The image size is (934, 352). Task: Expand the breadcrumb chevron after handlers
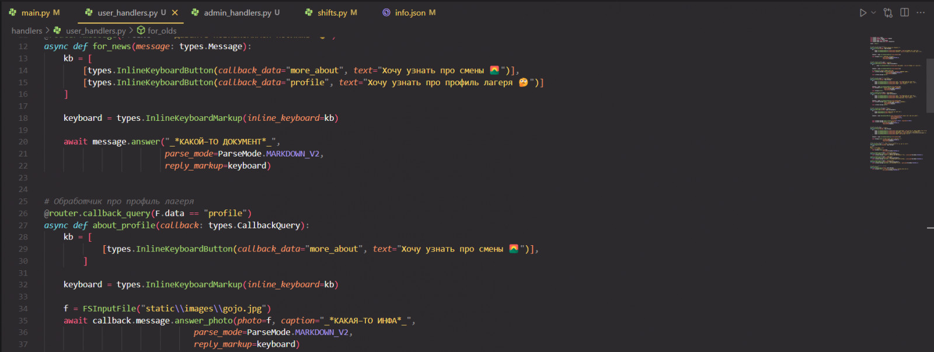point(47,30)
